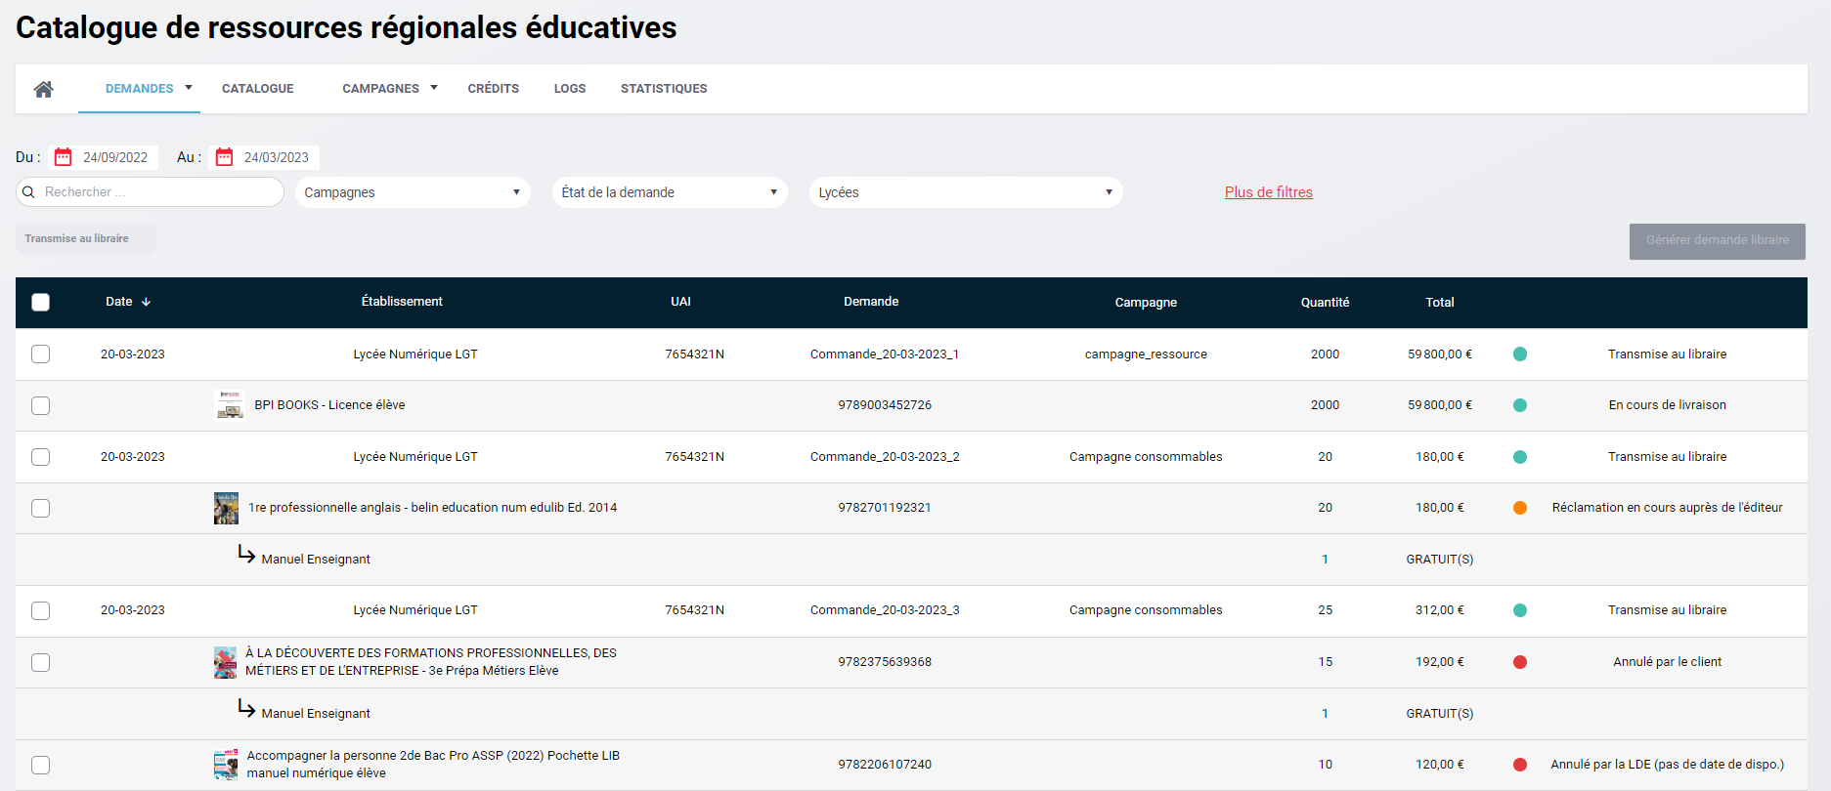
Task: Toggle the select-all checkbox in header
Action: point(40,303)
